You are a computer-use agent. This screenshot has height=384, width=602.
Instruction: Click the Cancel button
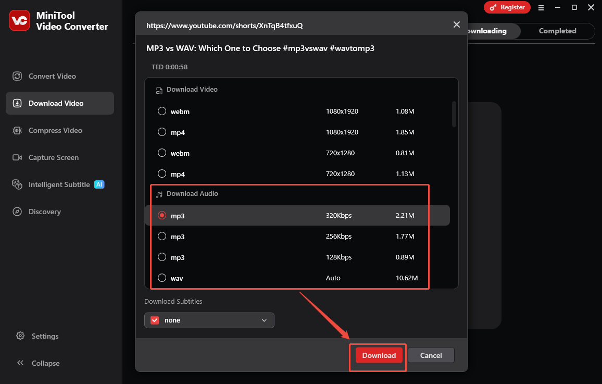431,355
